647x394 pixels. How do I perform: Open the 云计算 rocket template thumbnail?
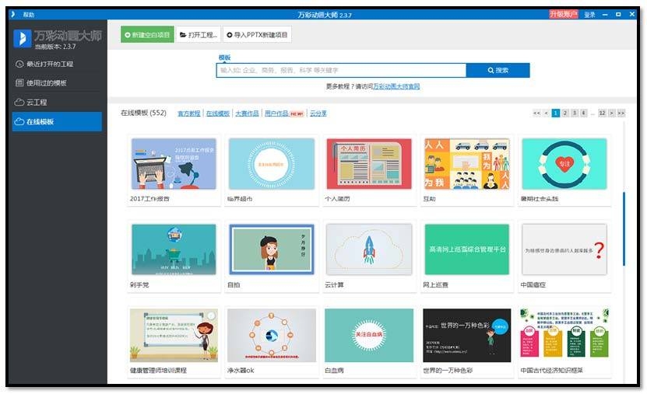click(x=368, y=249)
